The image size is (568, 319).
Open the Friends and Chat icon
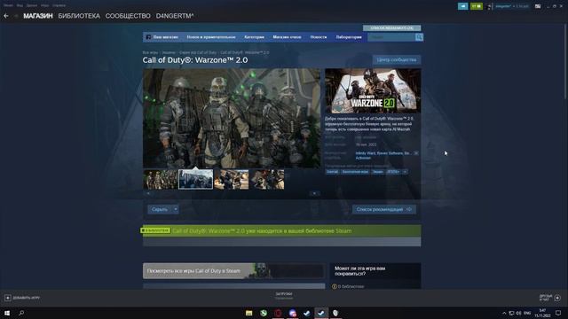(x=557, y=298)
